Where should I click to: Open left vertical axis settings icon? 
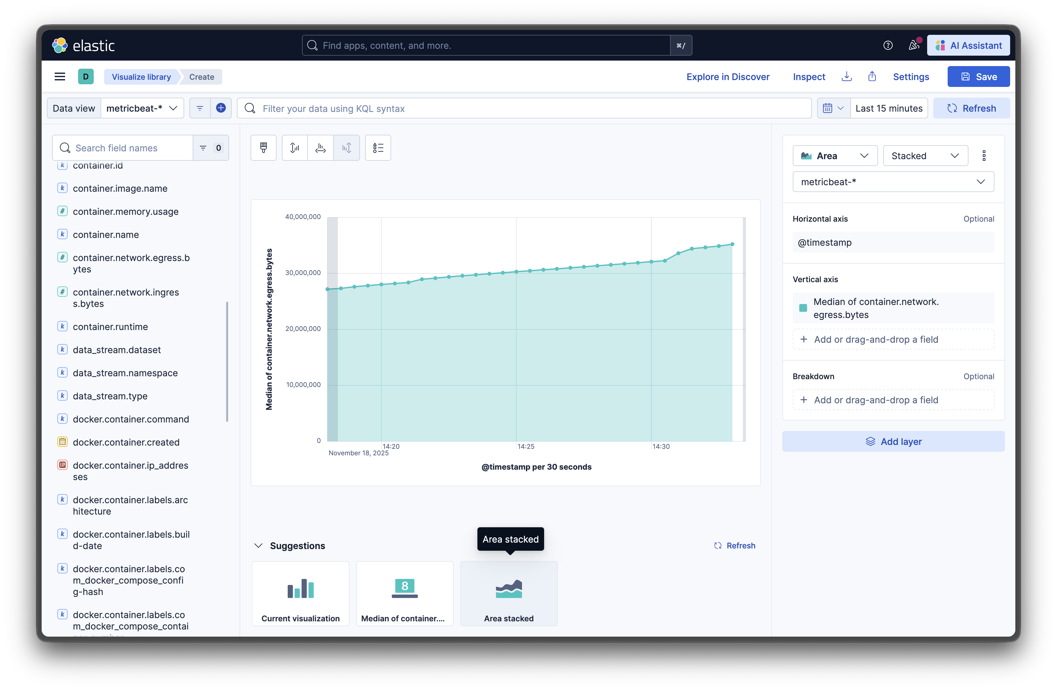(295, 147)
